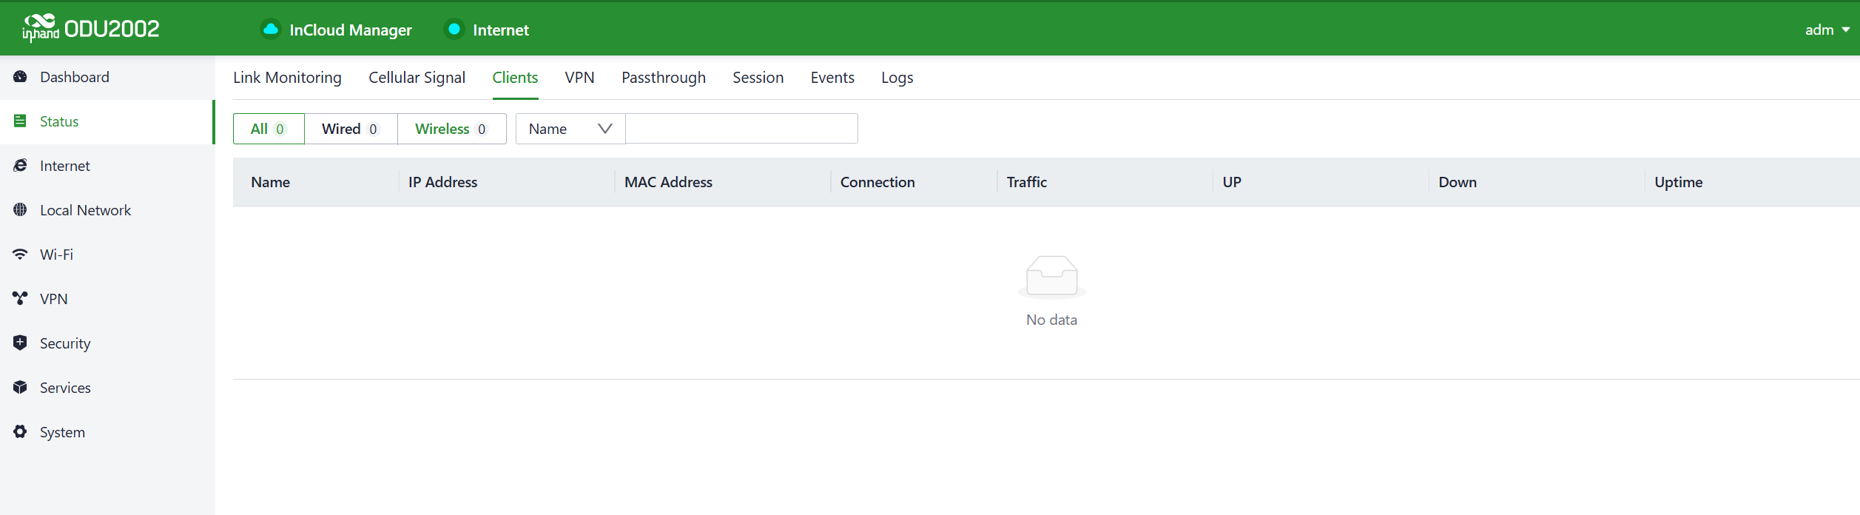Click the System gear icon in sidebar
This screenshot has width=1860, height=515.
click(x=20, y=432)
